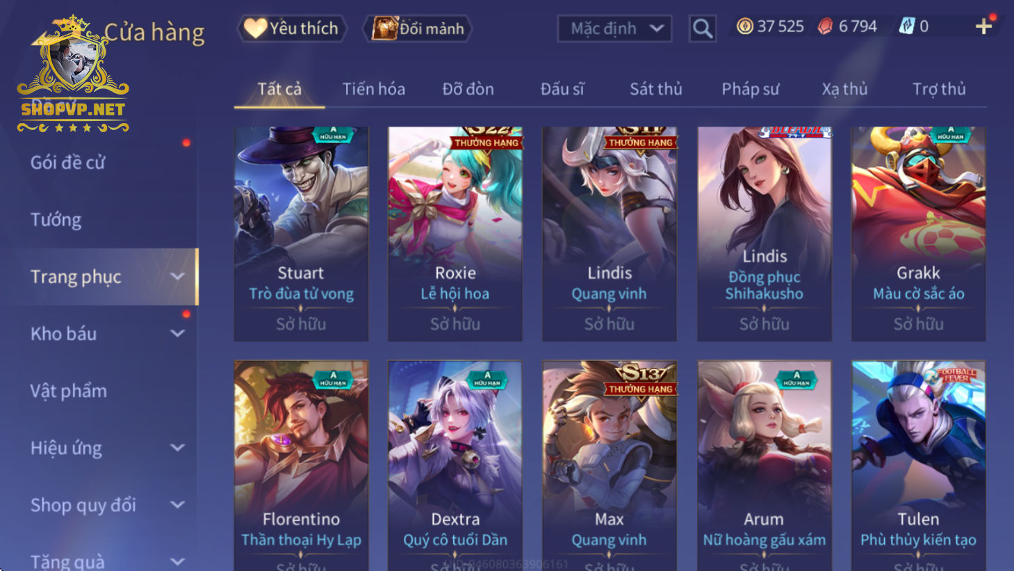Open the Mặc định sort dropdown
The image size is (1014, 571).
point(614,29)
